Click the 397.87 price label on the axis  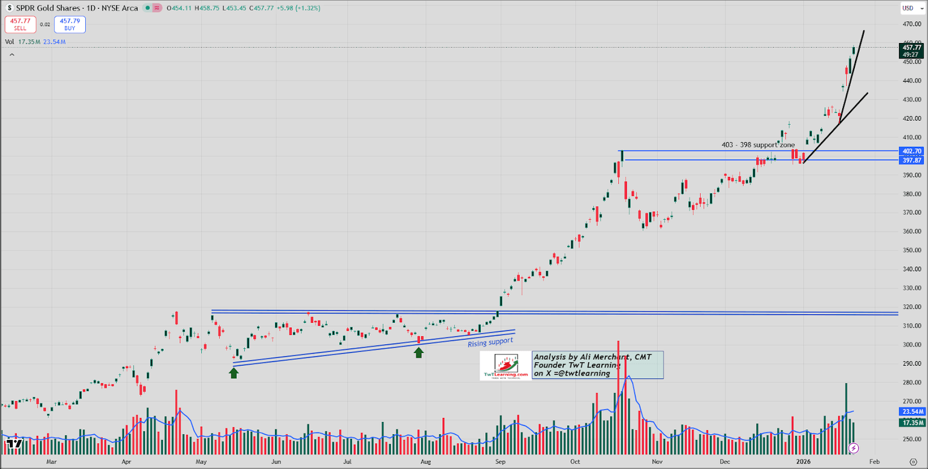tap(911, 160)
